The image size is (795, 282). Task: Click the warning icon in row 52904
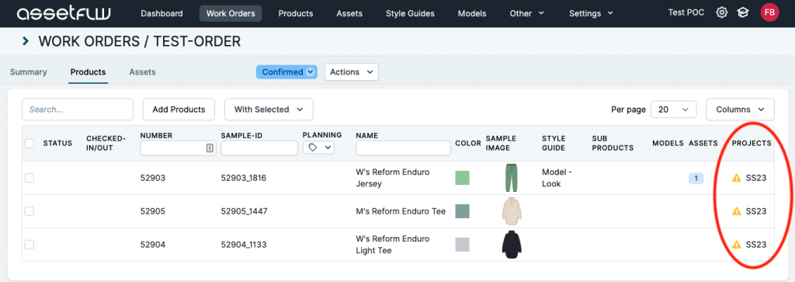coord(737,245)
